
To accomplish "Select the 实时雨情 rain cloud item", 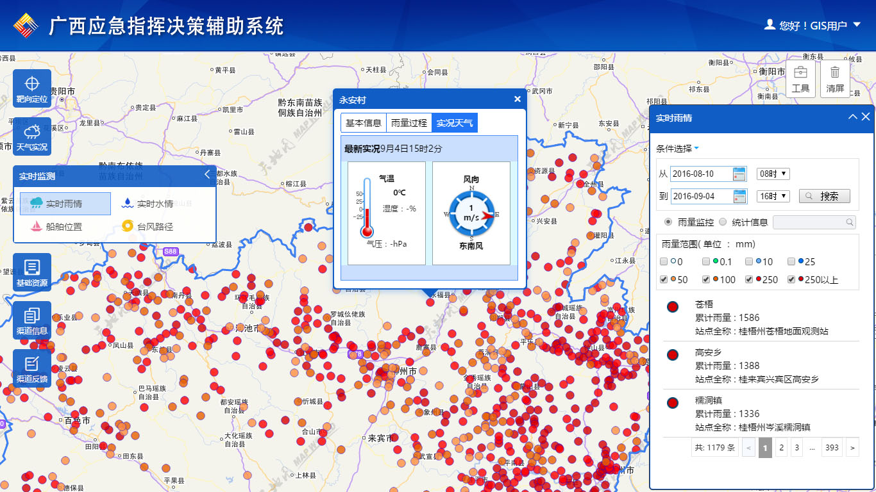I will [x=65, y=204].
